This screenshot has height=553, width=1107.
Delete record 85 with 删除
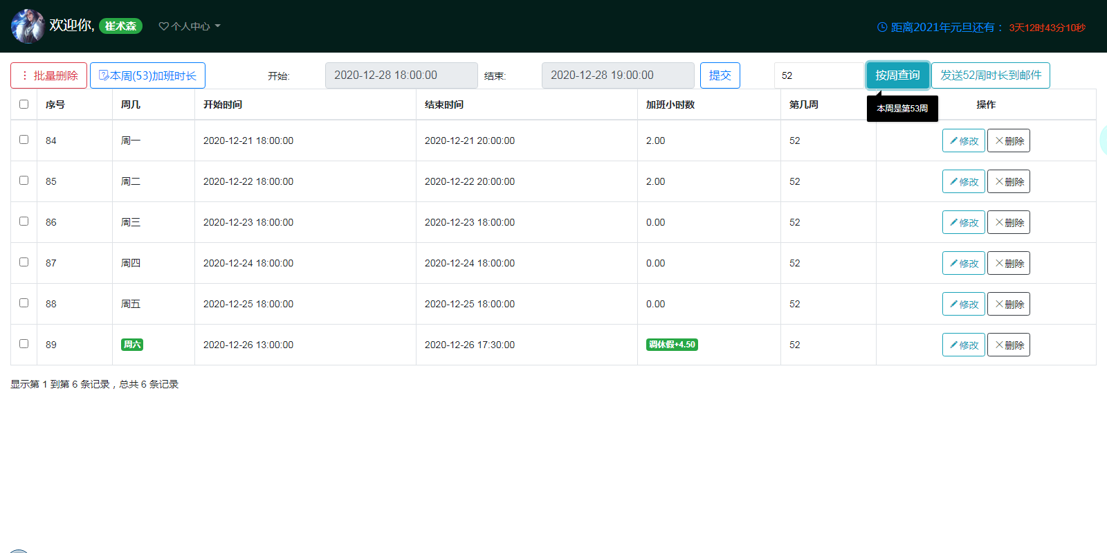(1009, 181)
